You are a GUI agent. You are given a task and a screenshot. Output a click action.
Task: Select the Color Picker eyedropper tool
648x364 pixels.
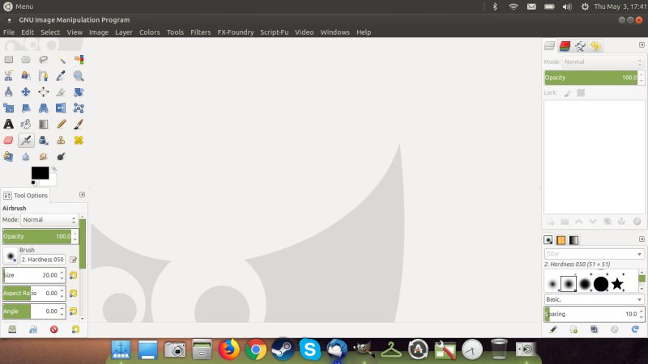tap(62, 76)
